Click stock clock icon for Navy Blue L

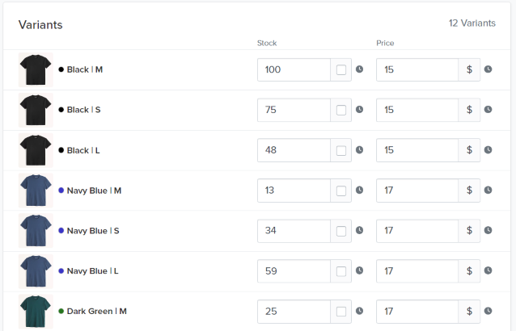pyautogui.click(x=359, y=270)
